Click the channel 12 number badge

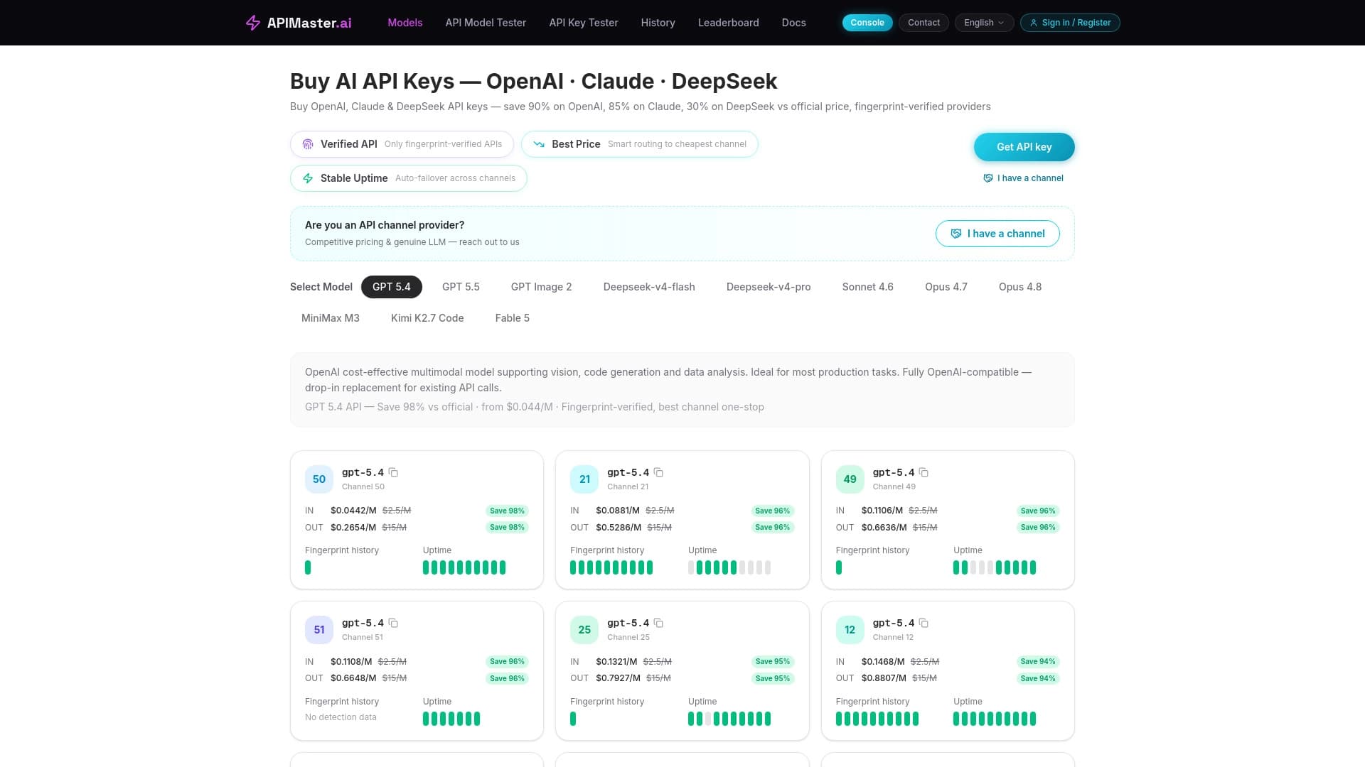(850, 630)
